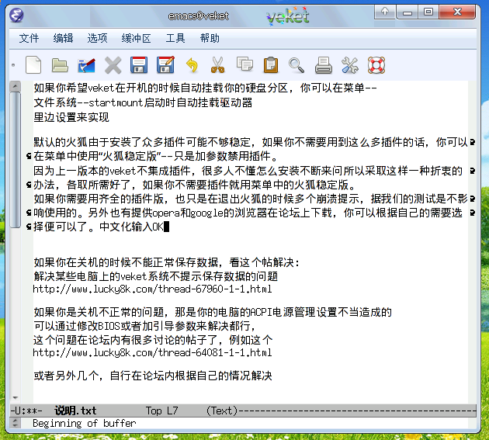Image resolution: width=489 pixels, height=440 pixels.
Task: Save the buffer with the floppy disk icon
Action: [139, 65]
